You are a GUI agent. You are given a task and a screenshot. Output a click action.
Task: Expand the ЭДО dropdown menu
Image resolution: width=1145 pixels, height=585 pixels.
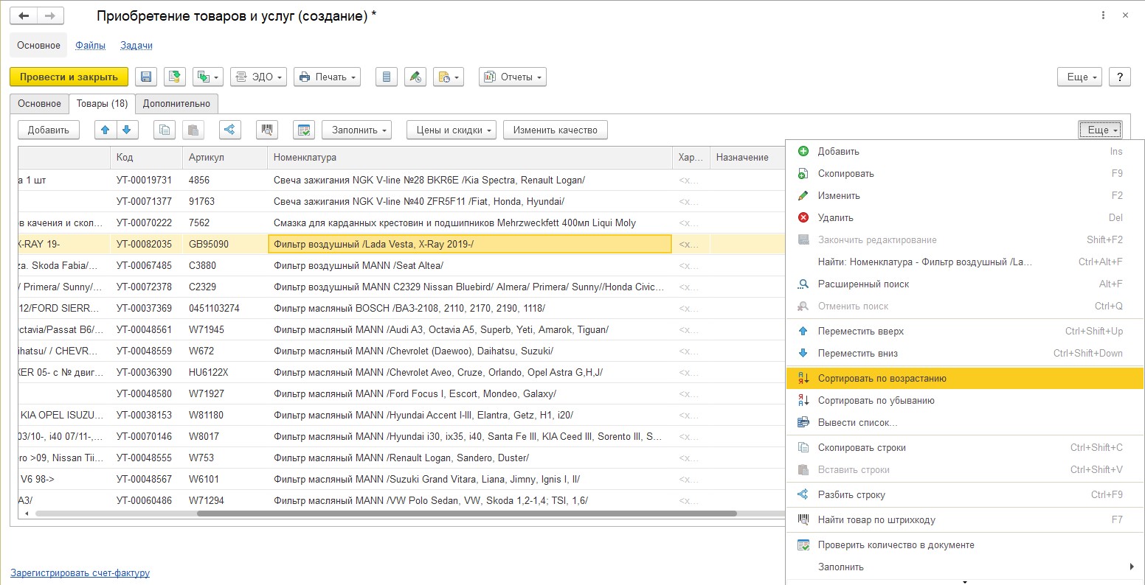[x=258, y=77]
